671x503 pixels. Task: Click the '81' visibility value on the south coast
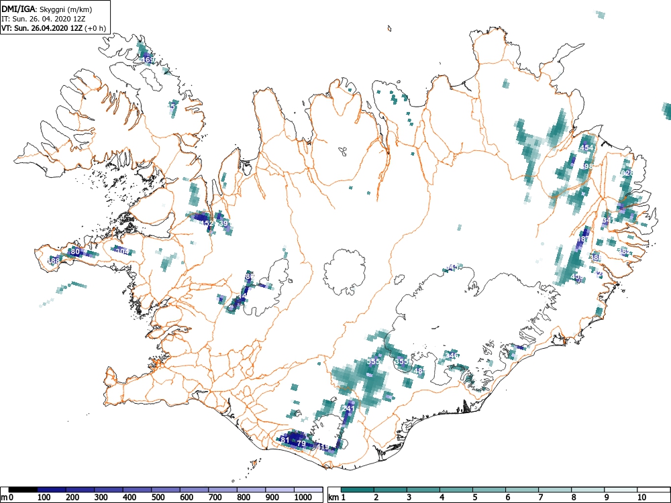point(285,439)
